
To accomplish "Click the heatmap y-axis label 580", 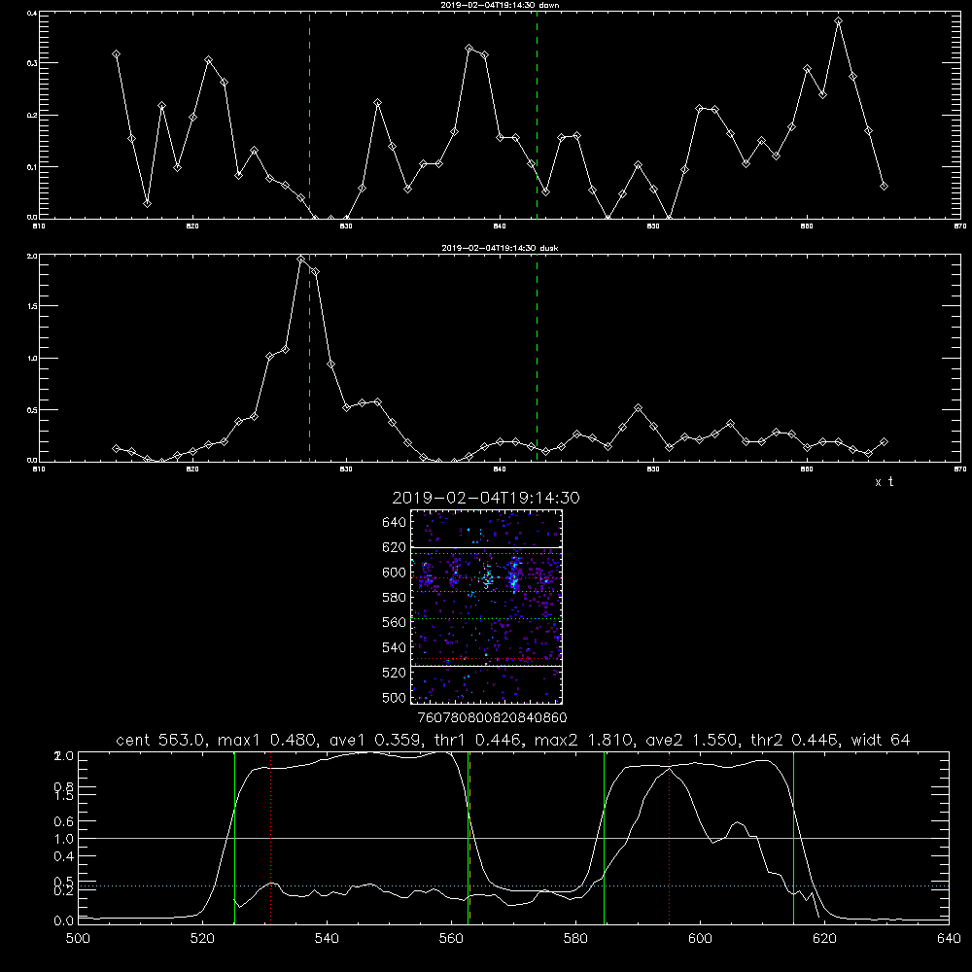I will pyautogui.click(x=395, y=598).
